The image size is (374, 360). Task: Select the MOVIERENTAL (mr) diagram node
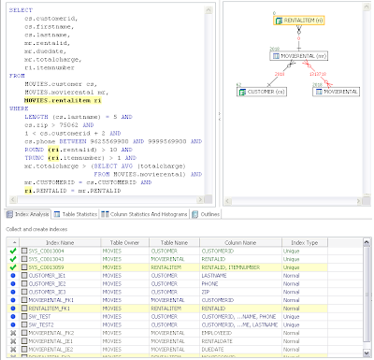[299, 56]
